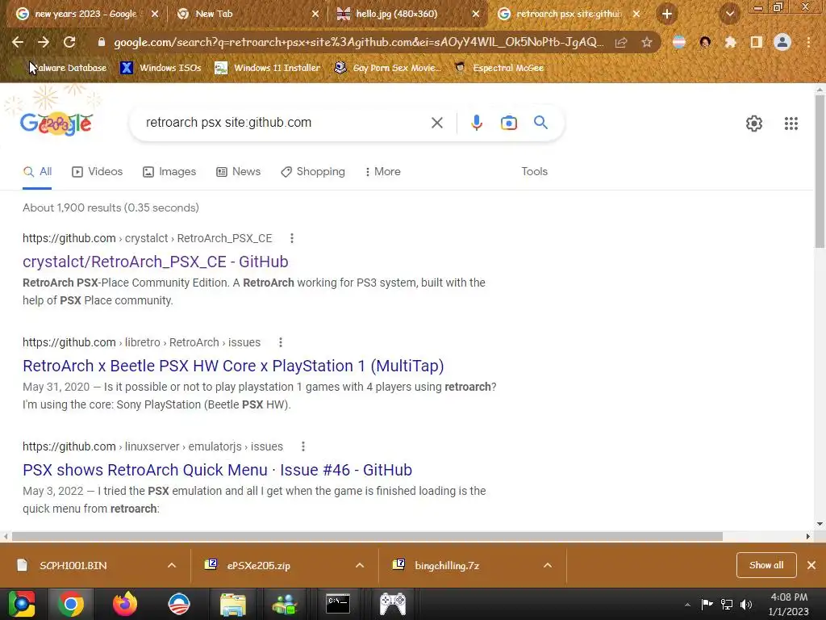This screenshot has width=826, height=620.
Task: Open options for crystalct result
Action: pos(291,238)
